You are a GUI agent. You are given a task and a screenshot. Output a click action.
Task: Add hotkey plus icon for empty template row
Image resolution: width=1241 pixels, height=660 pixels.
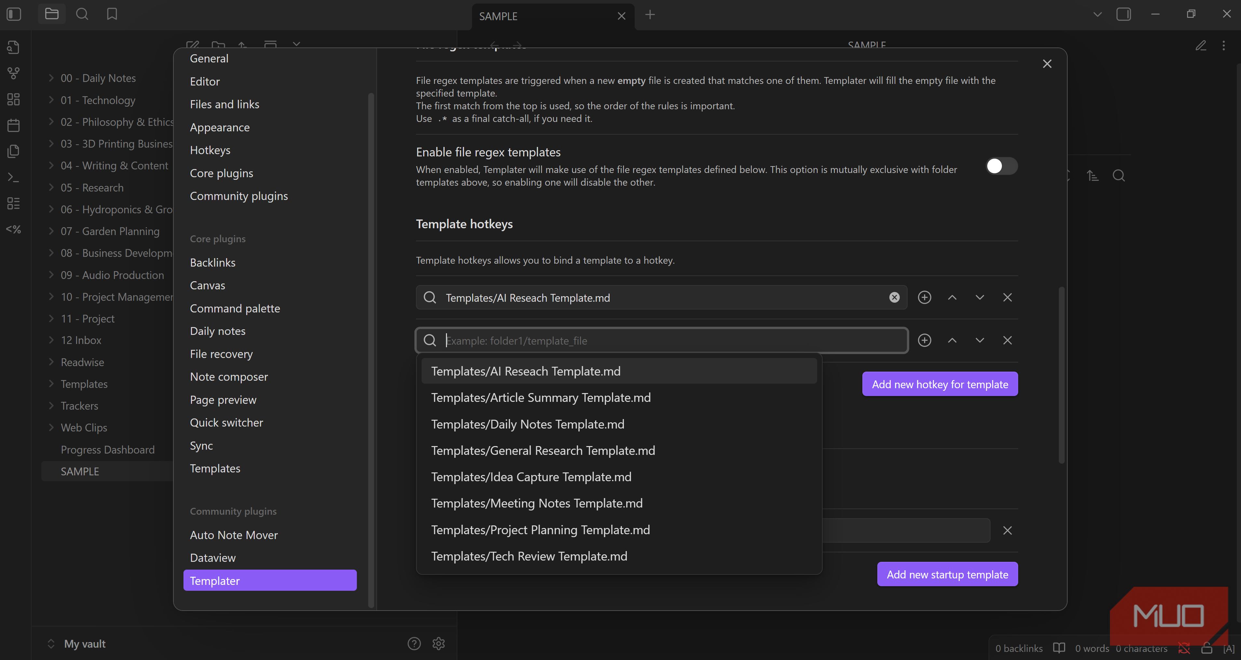(x=924, y=340)
